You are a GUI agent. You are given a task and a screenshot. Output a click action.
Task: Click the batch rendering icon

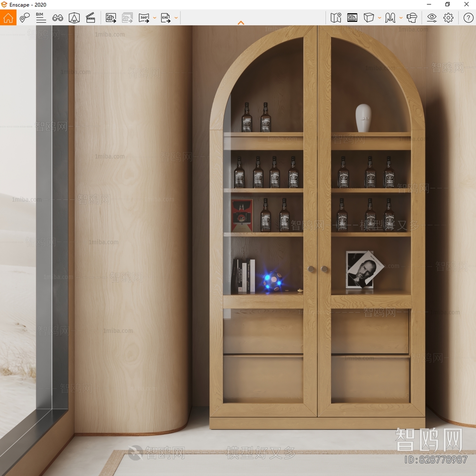pos(127,18)
